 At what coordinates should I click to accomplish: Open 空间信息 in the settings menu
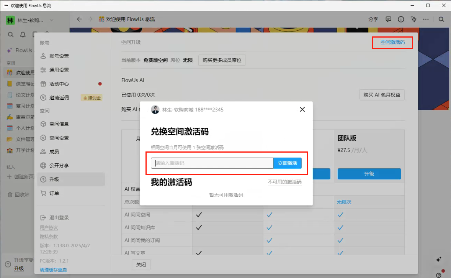click(71, 124)
